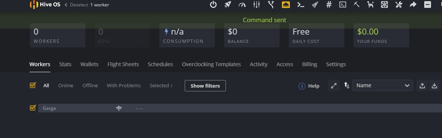This screenshot has height=138, width=442.
Task: Click the fan control icon
Action: (384, 5)
